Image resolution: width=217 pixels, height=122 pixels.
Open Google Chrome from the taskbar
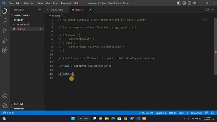click(125, 119)
